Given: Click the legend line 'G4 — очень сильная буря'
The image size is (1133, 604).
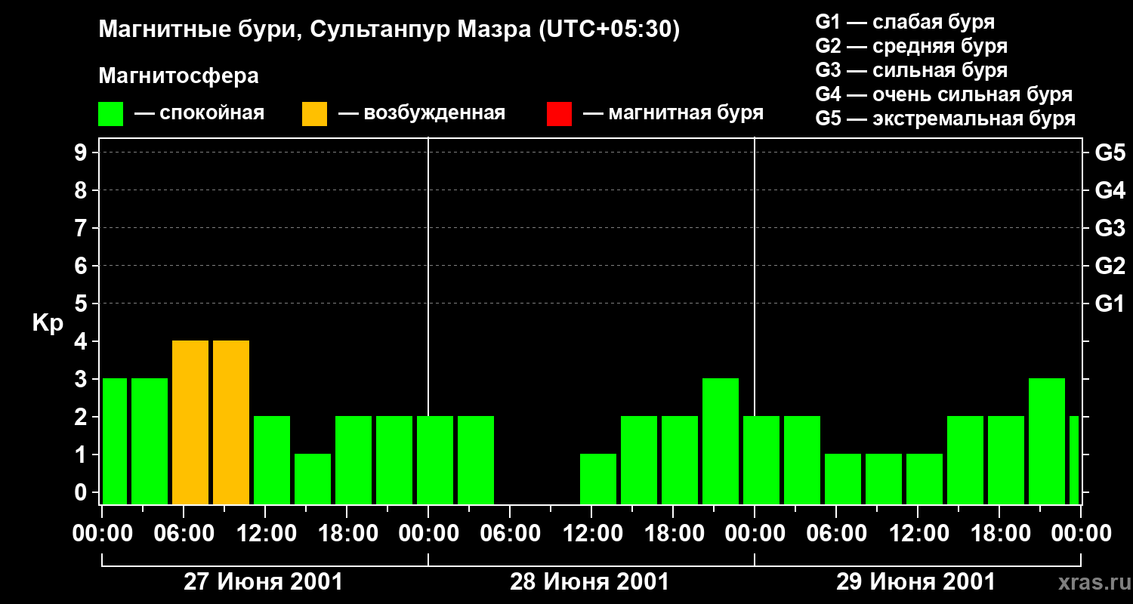Looking at the screenshot, I should pos(944,94).
